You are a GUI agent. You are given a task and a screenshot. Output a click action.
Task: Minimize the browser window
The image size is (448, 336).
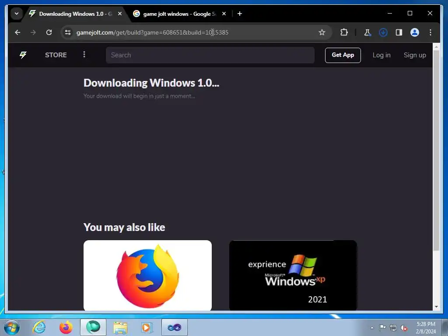point(390,13)
